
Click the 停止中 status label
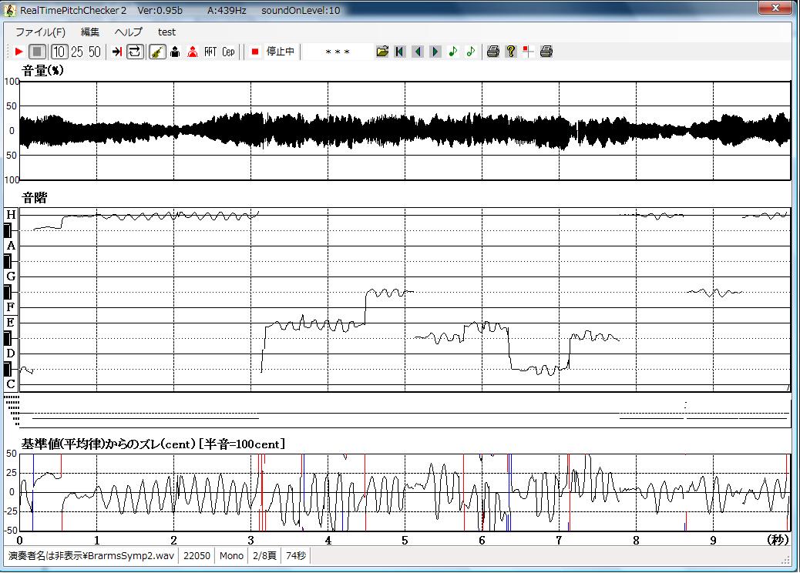280,52
